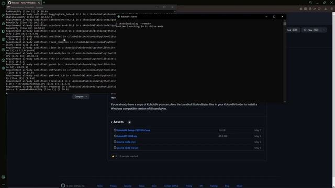Screen dimensions: 335x188
Task: Open the Security footer link
Action: (x=128, y=186)
